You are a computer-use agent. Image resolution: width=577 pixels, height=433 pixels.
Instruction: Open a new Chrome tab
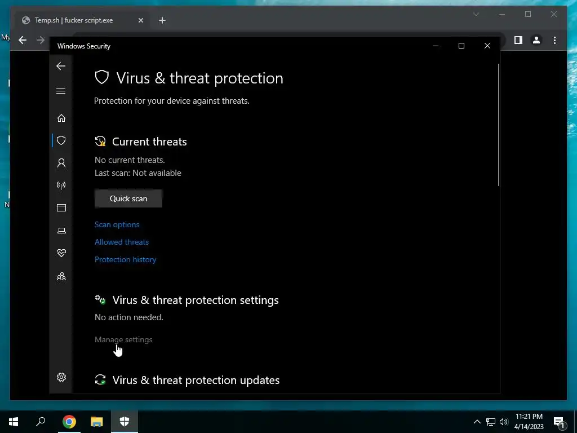pyautogui.click(x=162, y=21)
